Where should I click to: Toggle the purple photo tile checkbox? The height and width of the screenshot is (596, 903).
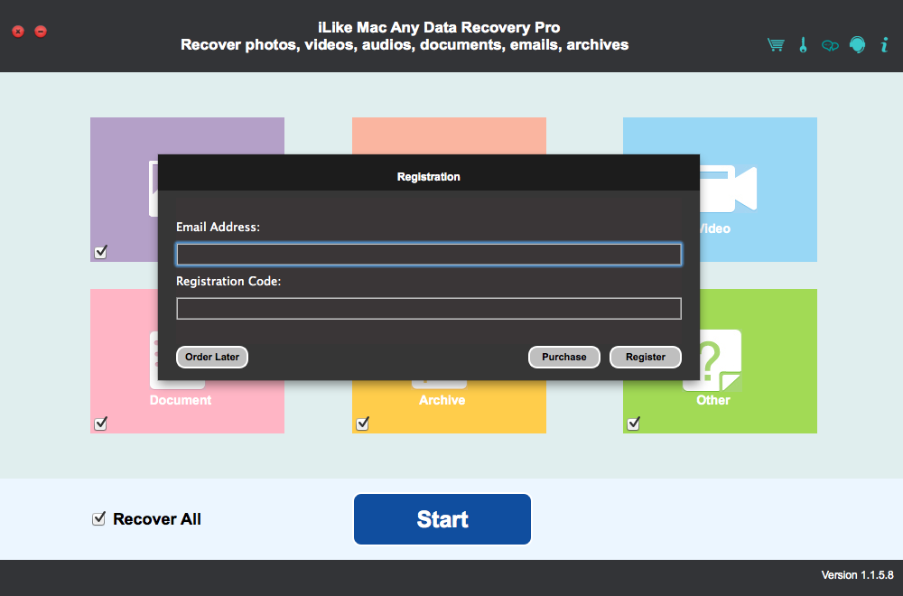pos(101,252)
